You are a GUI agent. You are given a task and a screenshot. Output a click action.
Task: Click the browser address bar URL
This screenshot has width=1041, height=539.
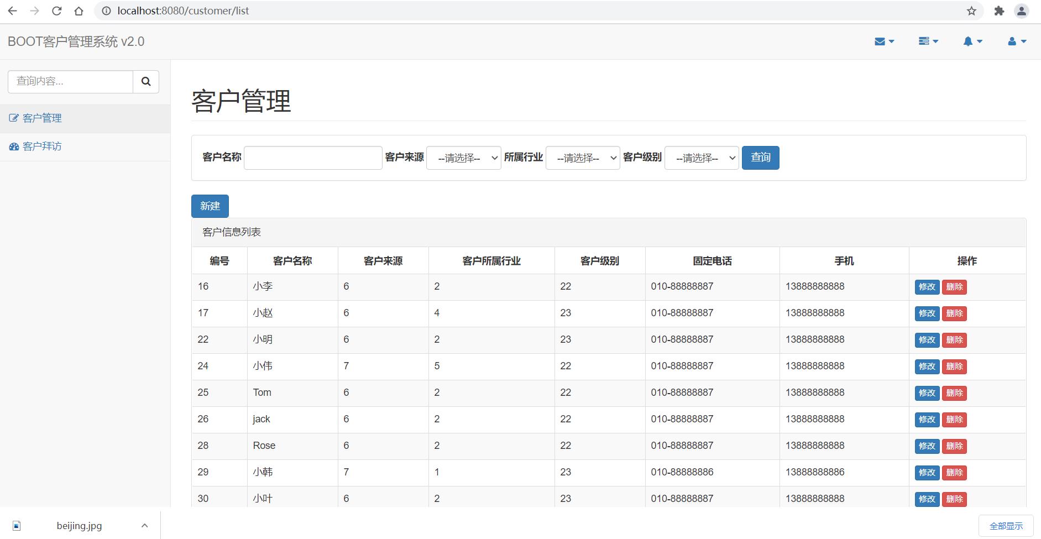tap(183, 11)
